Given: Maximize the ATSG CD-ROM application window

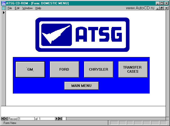Looking at the screenshot, I should pos(162,3).
